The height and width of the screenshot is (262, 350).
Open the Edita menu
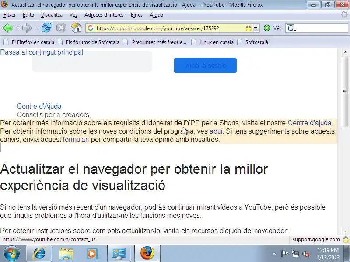click(x=28, y=15)
